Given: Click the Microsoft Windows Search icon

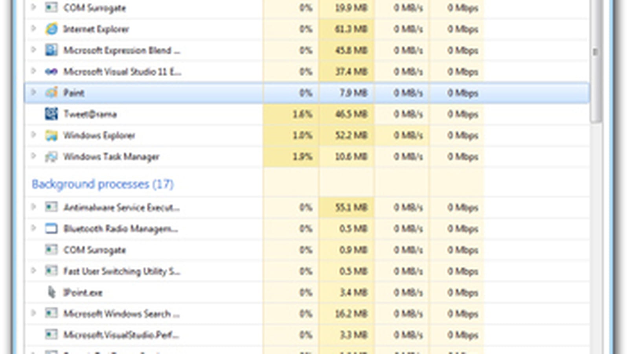Looking at the screenshot, I should [51, 313].
